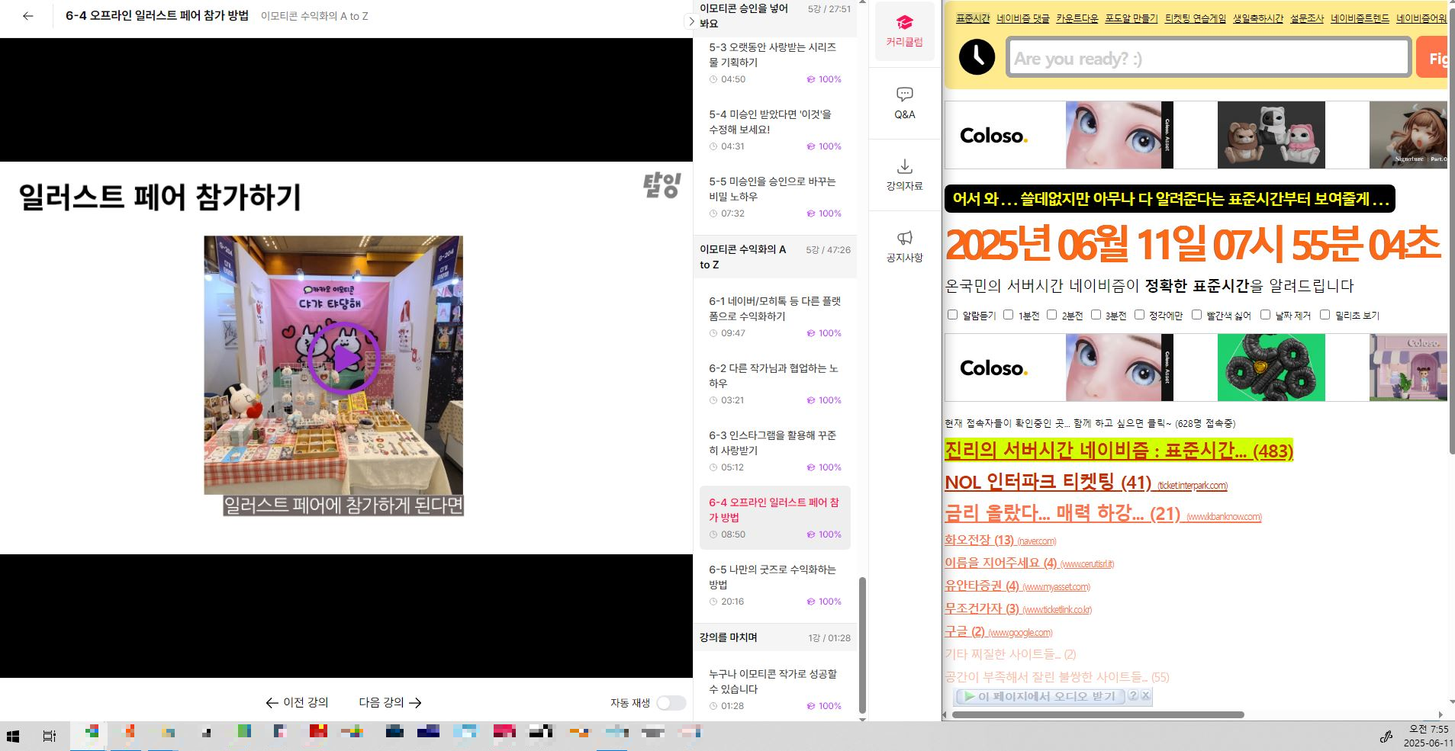Select lecture 누구나 이모티콘 작가로 성공할
Viewport: 1455px width, 751px height.
click(x=775, y=689)
